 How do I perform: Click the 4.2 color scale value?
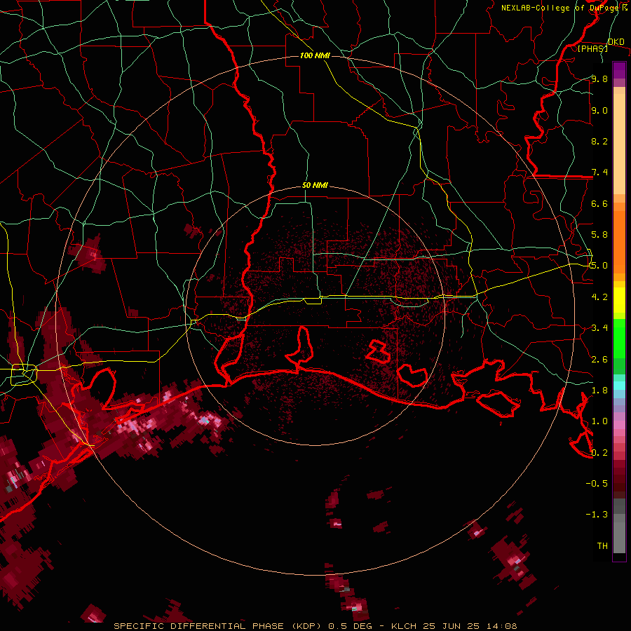(599, 297)
